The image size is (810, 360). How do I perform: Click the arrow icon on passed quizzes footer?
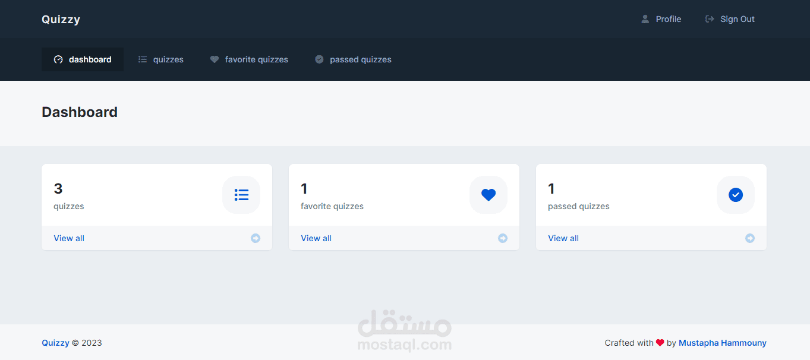[x=750, y=238]
